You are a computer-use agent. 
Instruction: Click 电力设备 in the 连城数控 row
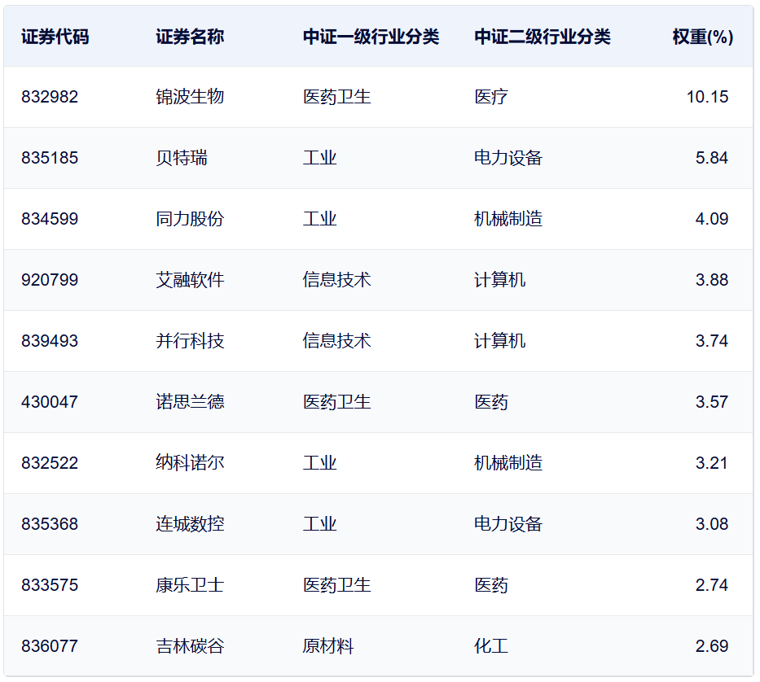508,524
